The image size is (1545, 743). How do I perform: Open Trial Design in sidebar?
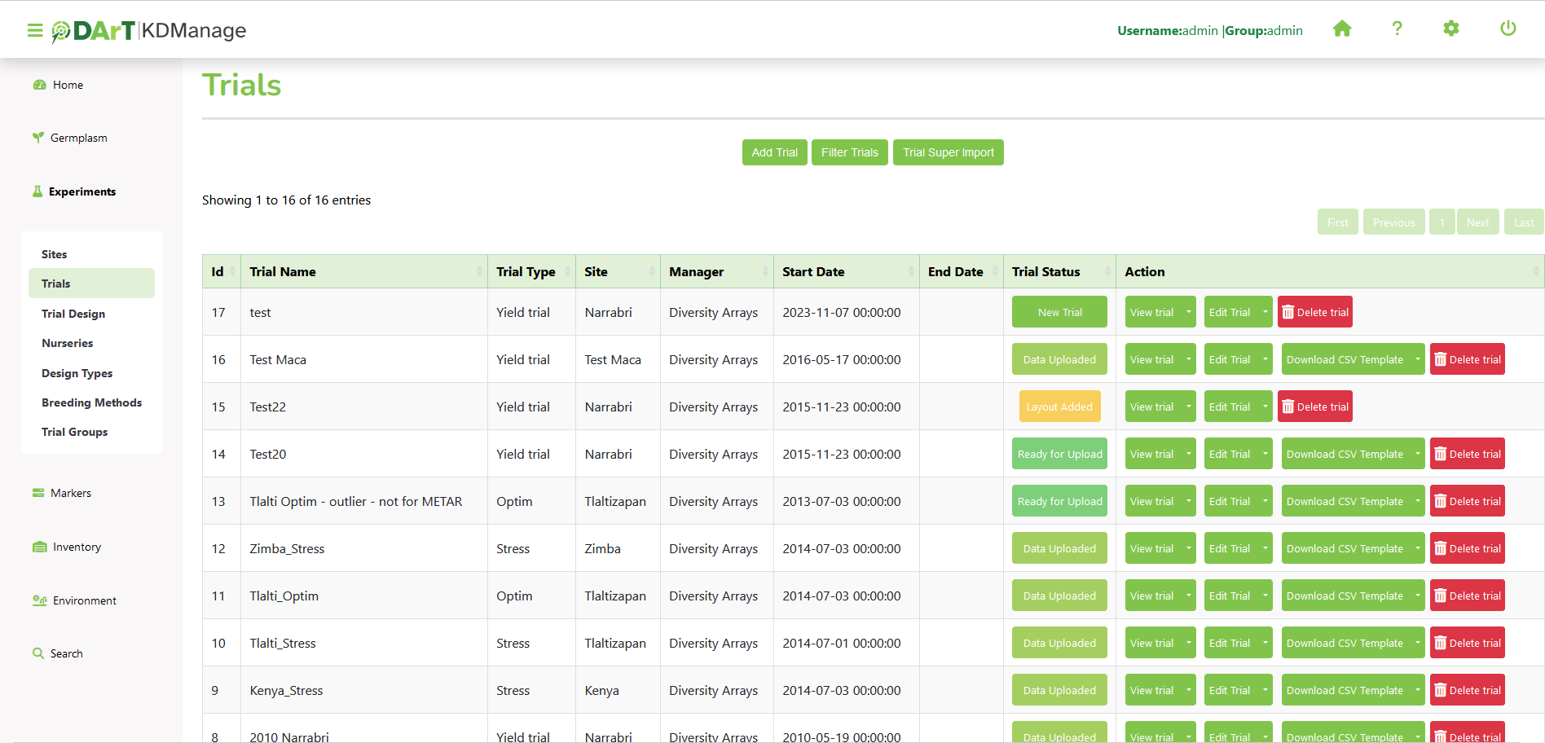tap(73, 314)
